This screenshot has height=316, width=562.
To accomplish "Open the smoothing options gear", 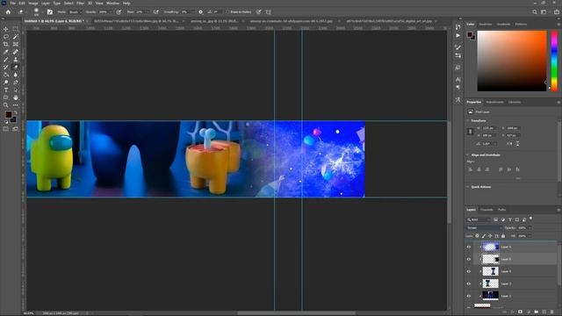I will (201, 11).
